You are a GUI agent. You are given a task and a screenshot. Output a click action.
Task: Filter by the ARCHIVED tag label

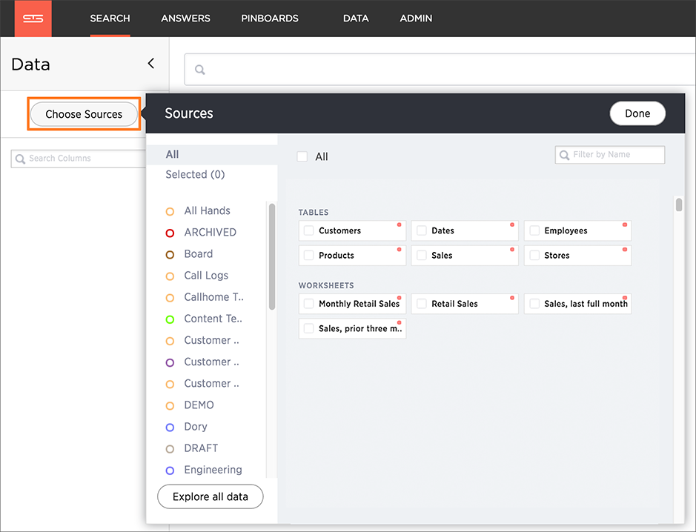coord(211,232)
